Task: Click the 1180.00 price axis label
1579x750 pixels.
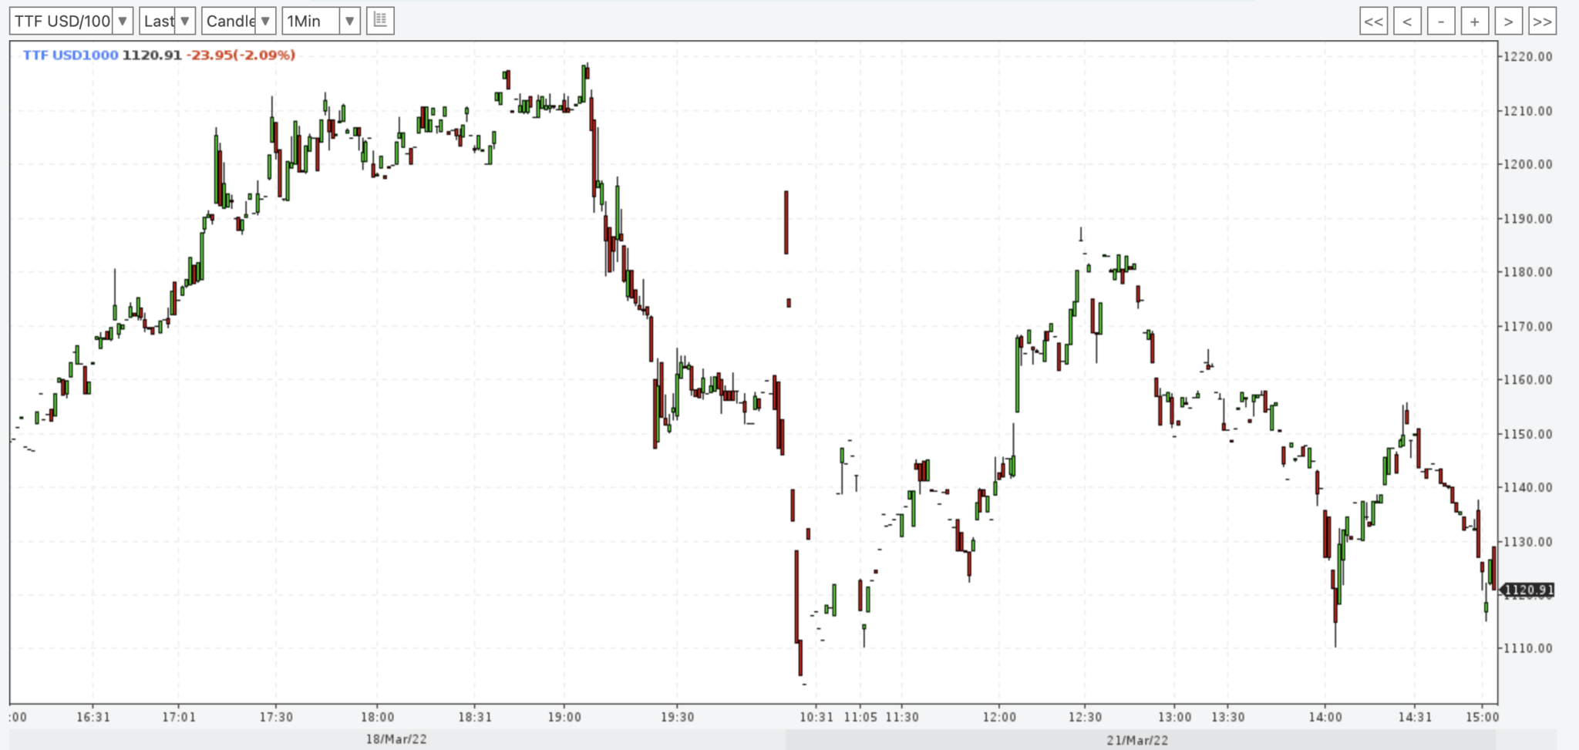Action: pos(1528,272)
